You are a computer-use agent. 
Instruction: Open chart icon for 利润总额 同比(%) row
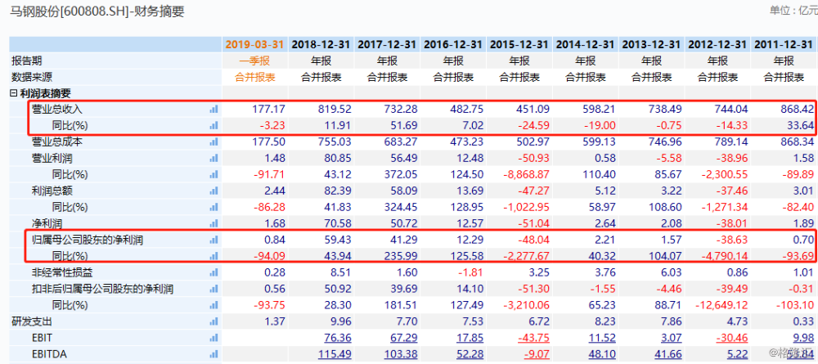click(x=213, y=207)
